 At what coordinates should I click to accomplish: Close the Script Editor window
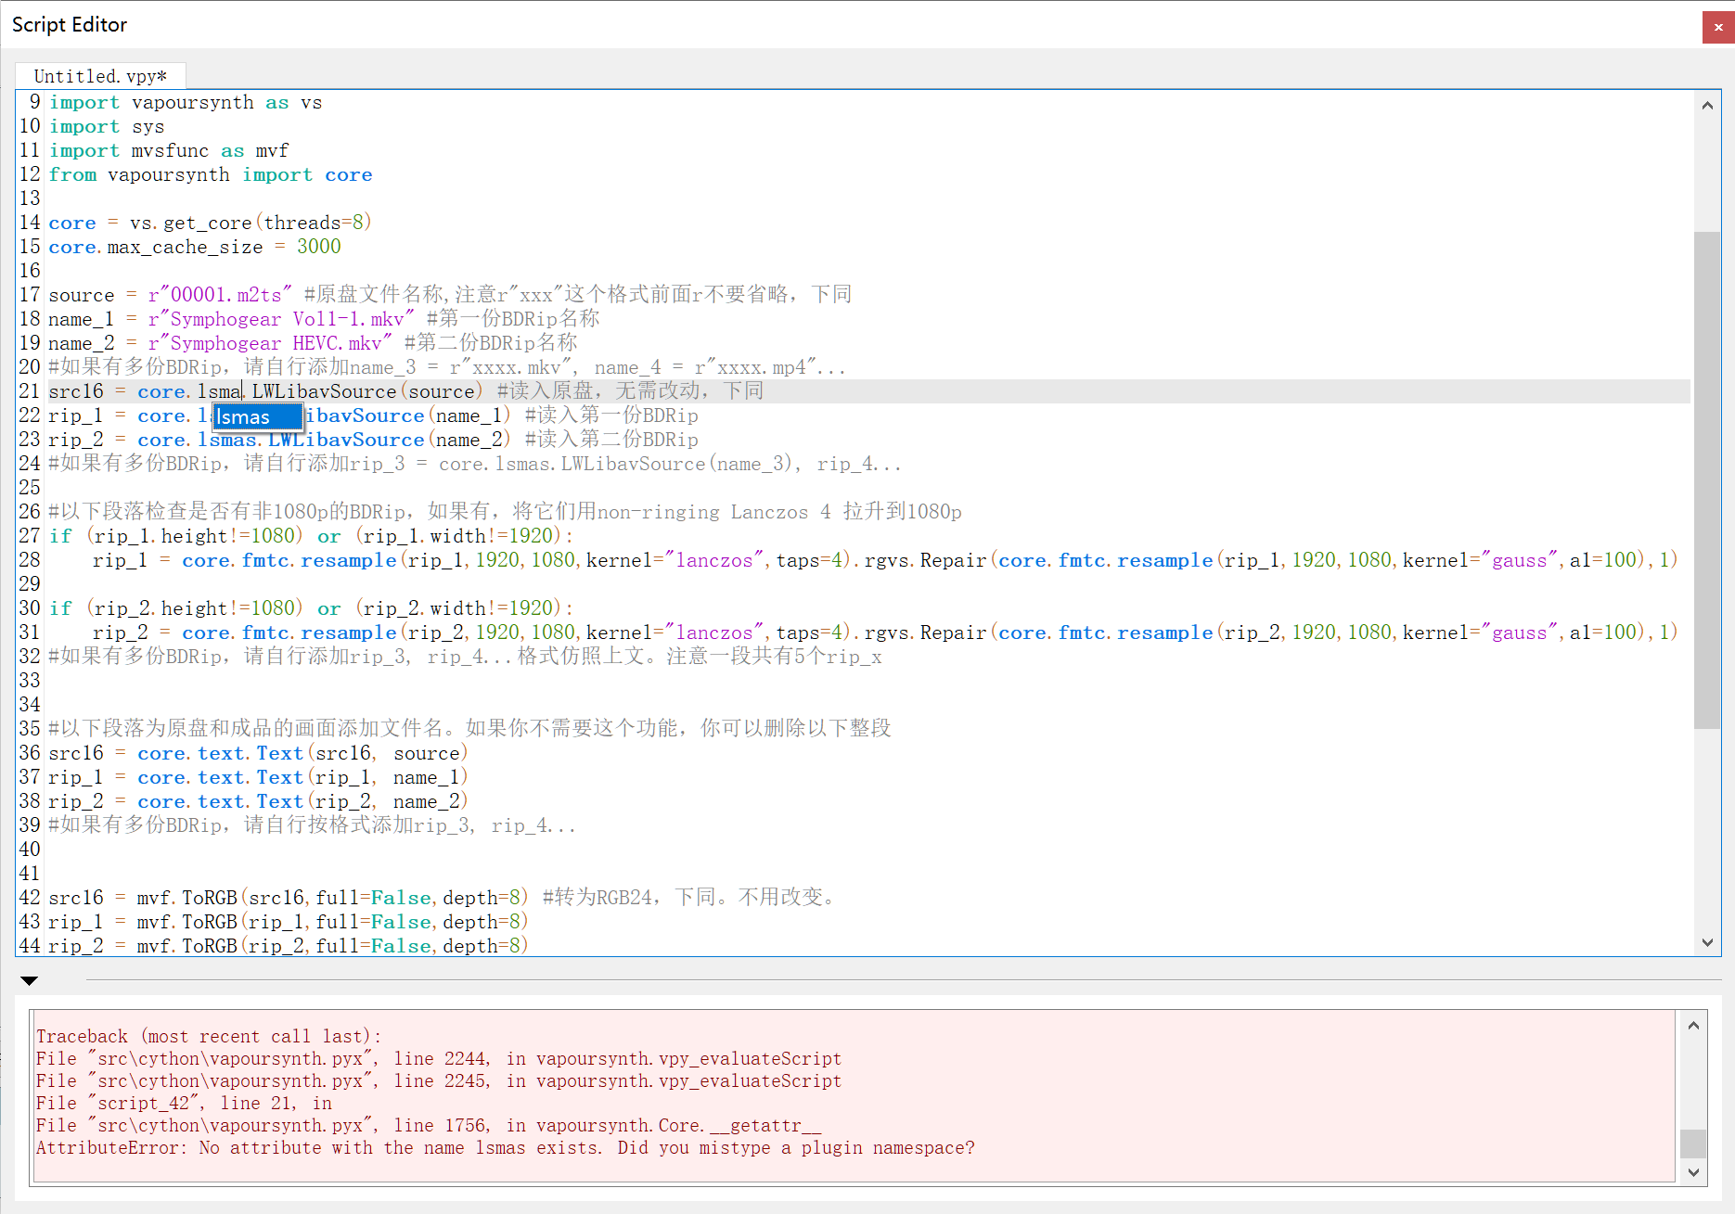(x=1718, y=27)
